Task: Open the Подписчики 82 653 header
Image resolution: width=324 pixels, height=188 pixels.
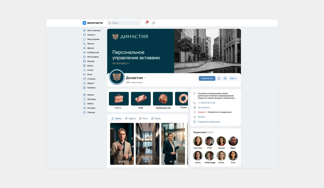Action: tap(203, 132)
